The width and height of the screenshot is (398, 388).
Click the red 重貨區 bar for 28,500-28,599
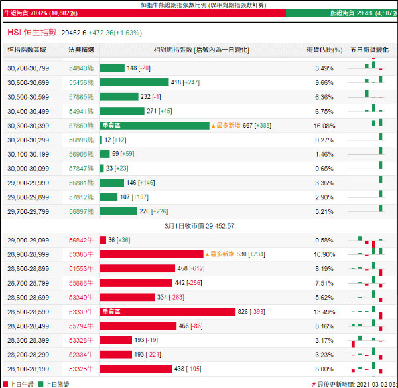168,312
